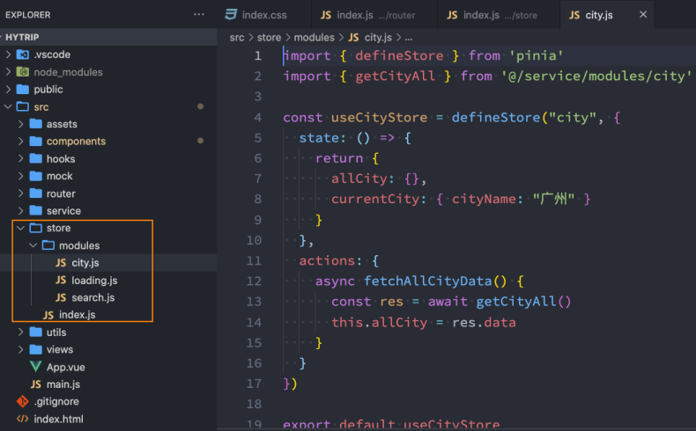Viewport: 696px width, 431px height.
Task: Click the utils folder icon
Action: (35, 332)
